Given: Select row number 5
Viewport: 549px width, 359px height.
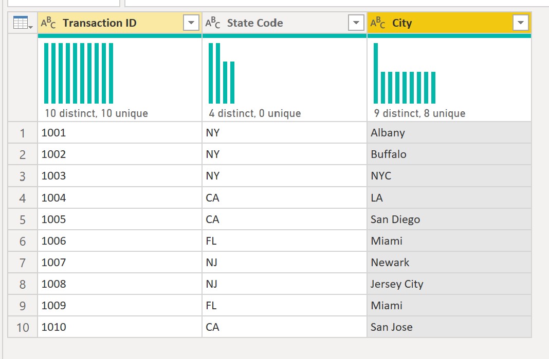Looking at the screenshot, I should coord(23,220).
